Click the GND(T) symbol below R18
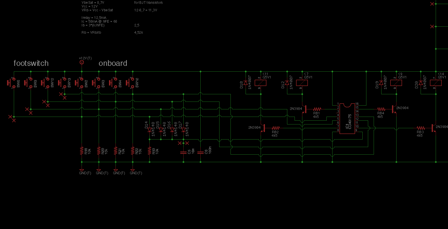The image size is (448, 229). pos(82,171)
